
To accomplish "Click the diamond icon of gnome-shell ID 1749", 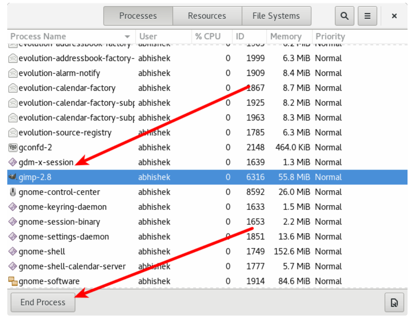I will 12,252.
